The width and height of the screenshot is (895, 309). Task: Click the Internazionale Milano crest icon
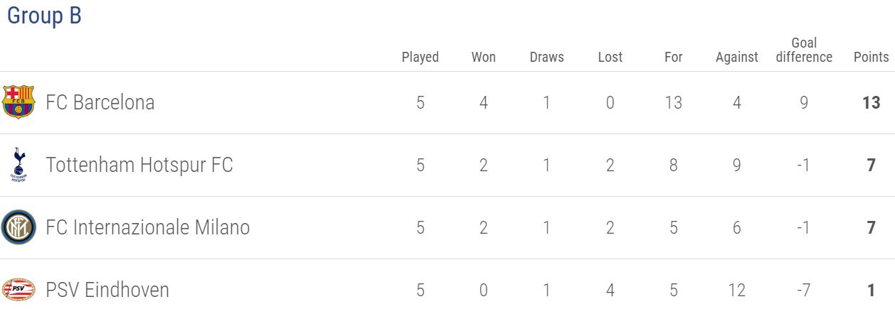click(18, 227)
